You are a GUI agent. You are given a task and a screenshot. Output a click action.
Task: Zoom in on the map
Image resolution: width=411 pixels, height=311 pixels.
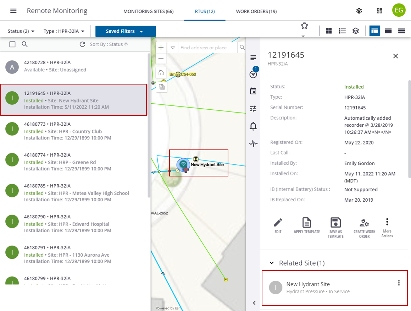click(161, 48)
